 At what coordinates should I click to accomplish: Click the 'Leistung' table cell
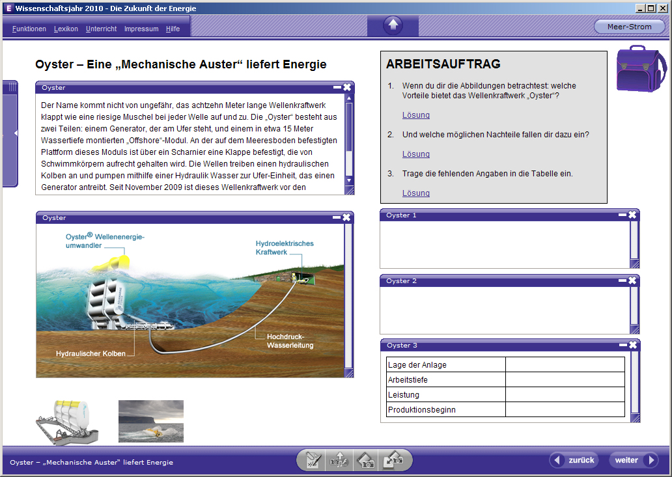click(446, 394)
